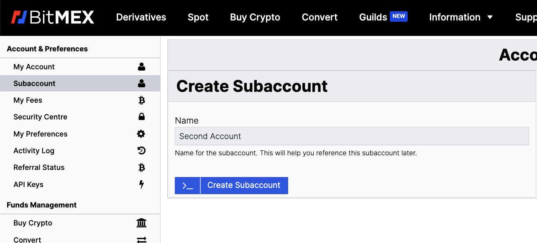This screenshot has height=243, width=537.
Task: Click the Create Subaccount button
Action: pos(231,185)
